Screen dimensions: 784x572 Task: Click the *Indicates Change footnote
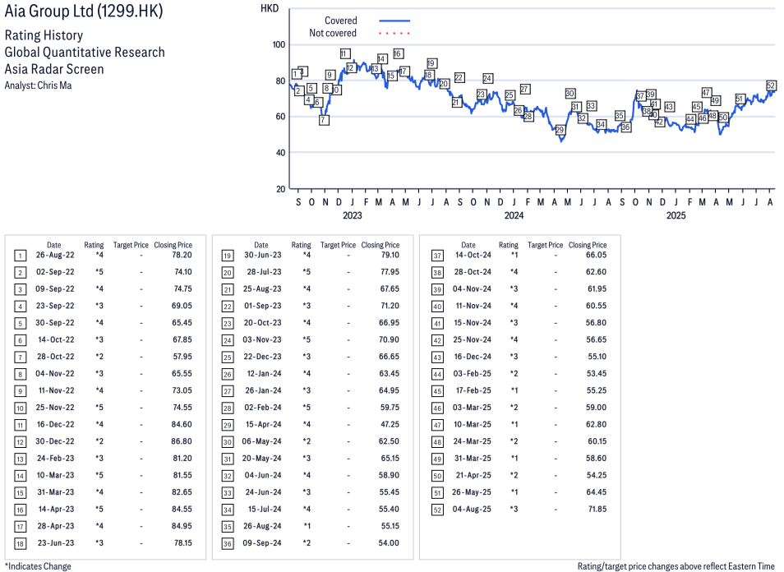point(38,566)
